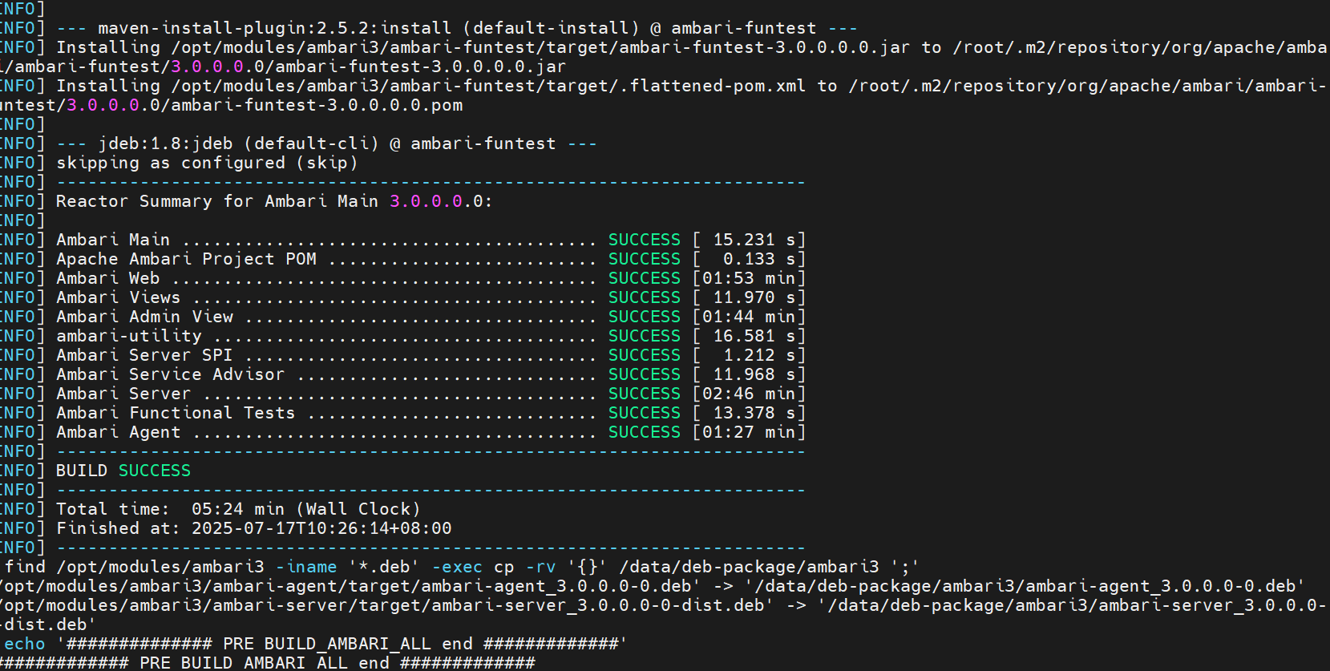Viewport: 1330px width, 671px height.
Task: Click the 'Ambari Web' summary row
Action: click(x=402, y=278)
